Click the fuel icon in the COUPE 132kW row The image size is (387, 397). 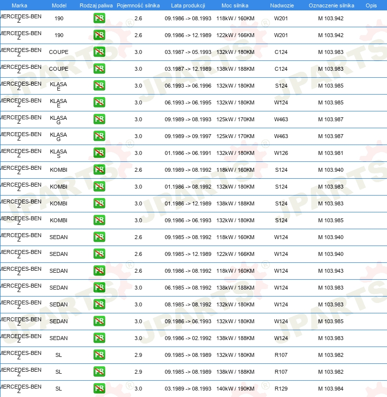click(99, 52)
